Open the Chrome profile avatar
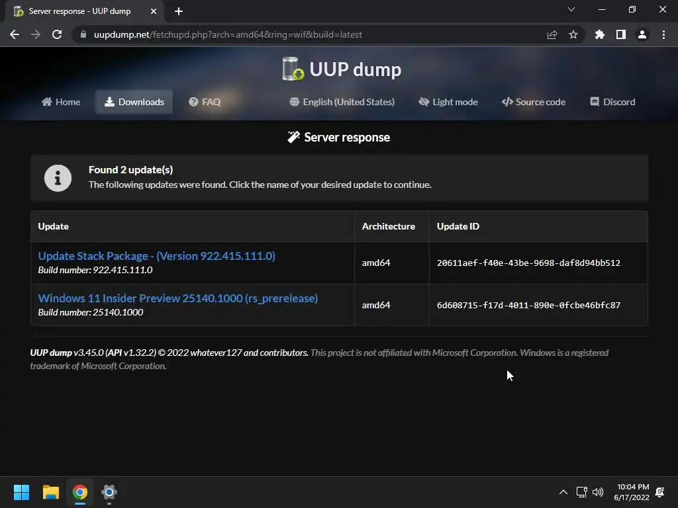The height and width of the screenshot is (508, 678). coord(642,34)
